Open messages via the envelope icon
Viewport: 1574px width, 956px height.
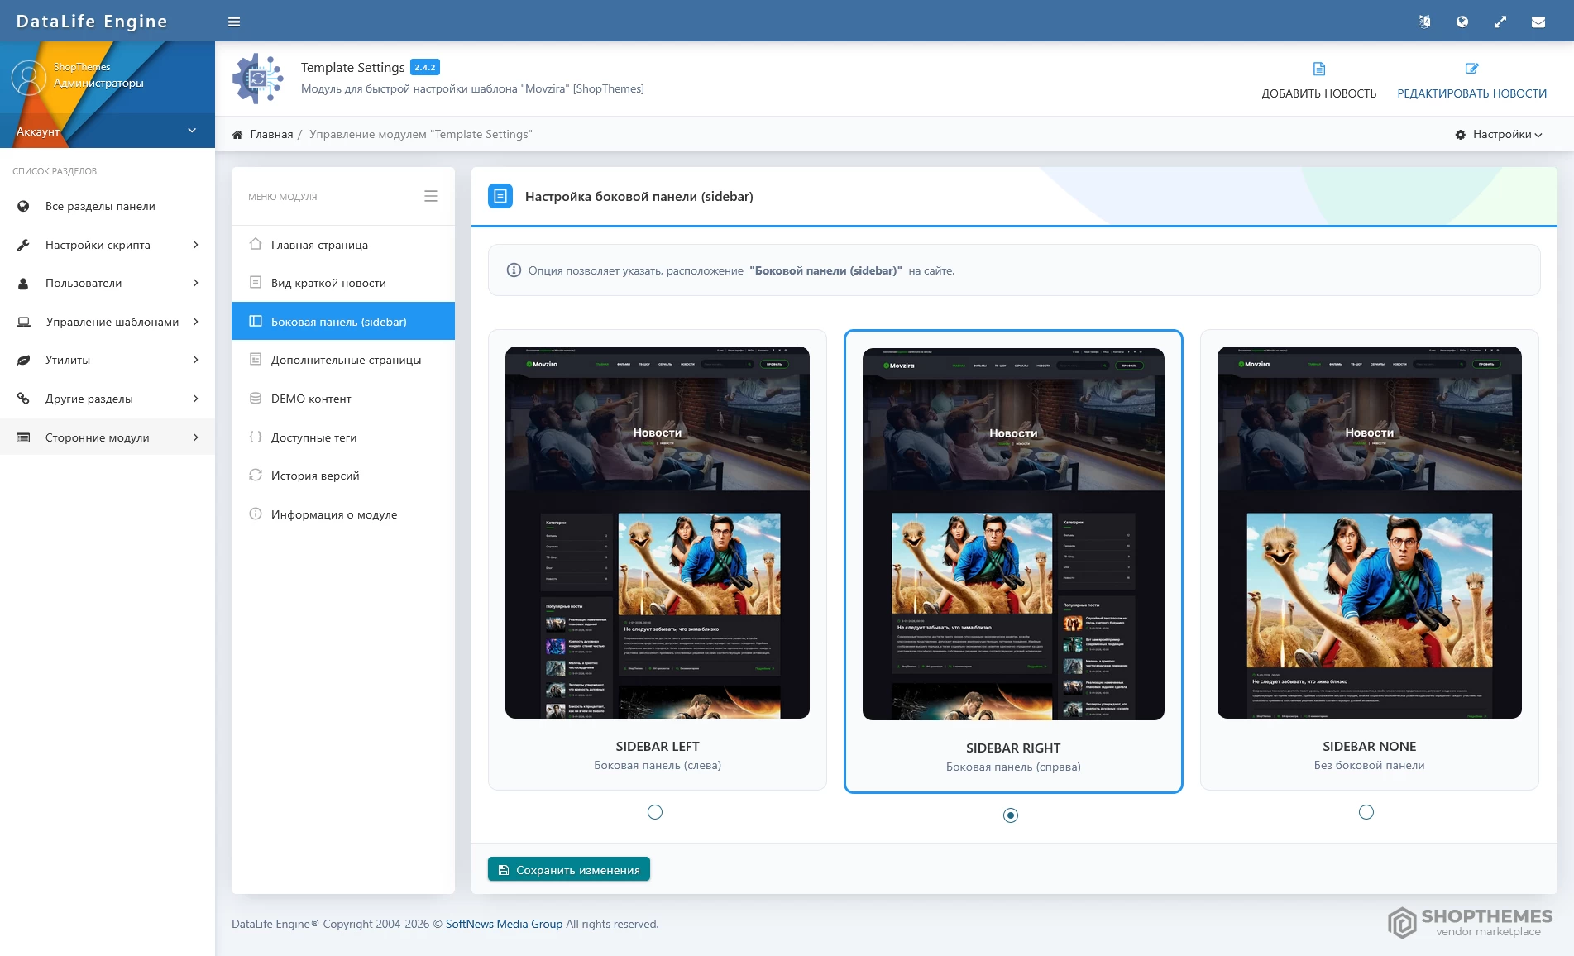point(1538,22)
